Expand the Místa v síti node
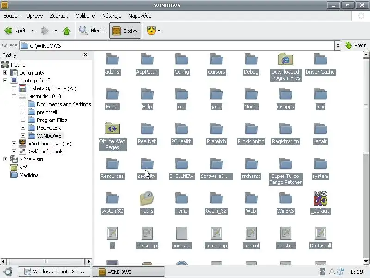Viewport: 370px width, 278px height. tap(5, 159)
